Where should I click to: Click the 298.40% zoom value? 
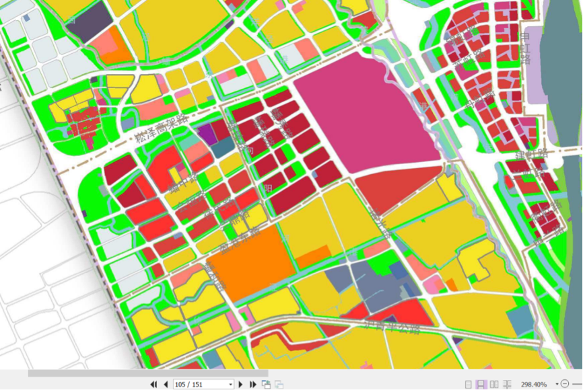point(533,384)
